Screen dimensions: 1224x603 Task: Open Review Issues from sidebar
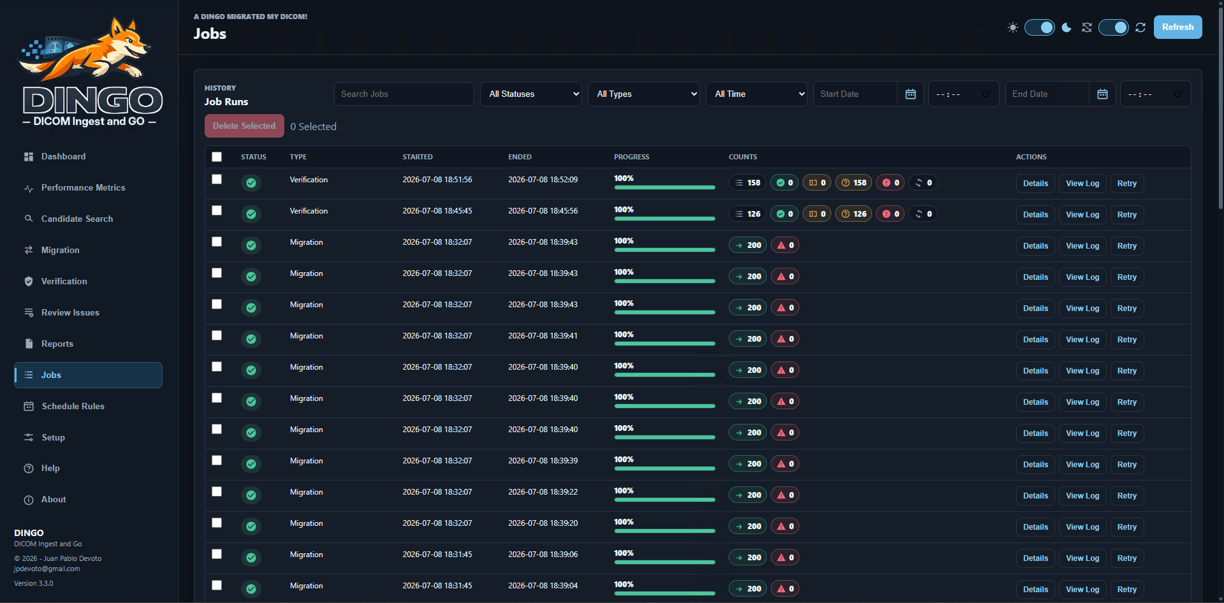(x=89, y=312)
